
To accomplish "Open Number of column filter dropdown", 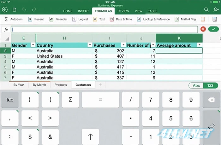I will point(153,45).
